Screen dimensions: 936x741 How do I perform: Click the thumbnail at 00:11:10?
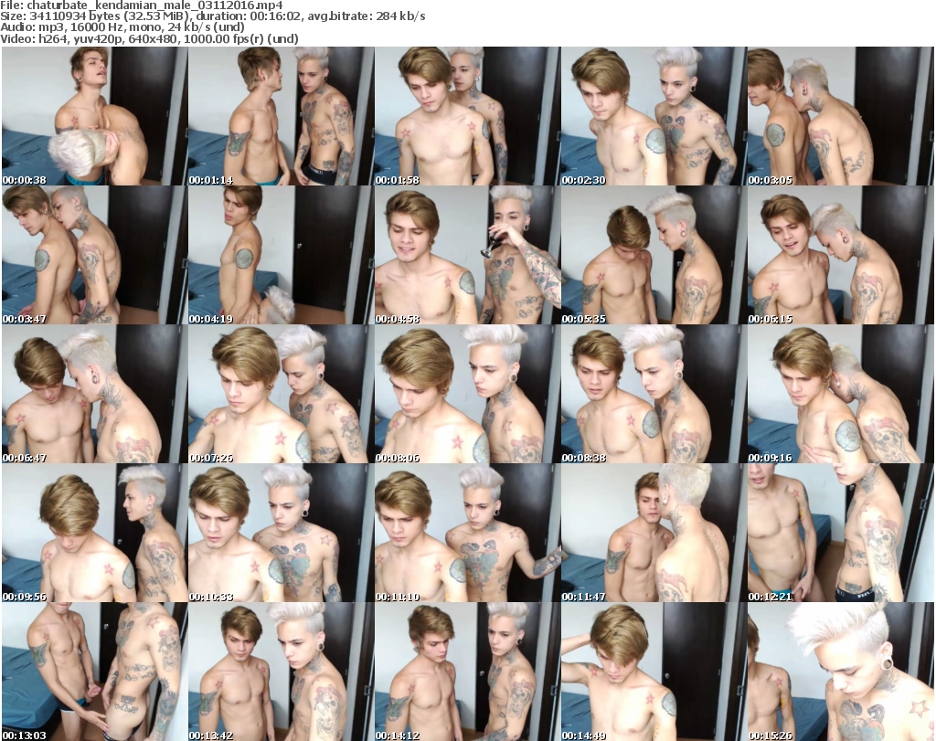(x=467, y=533)
